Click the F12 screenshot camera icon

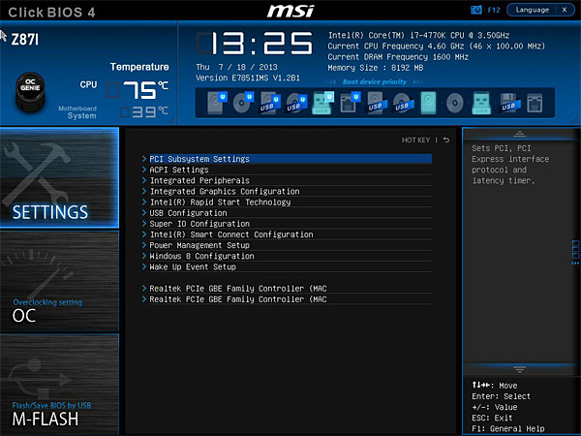point(475,10)
